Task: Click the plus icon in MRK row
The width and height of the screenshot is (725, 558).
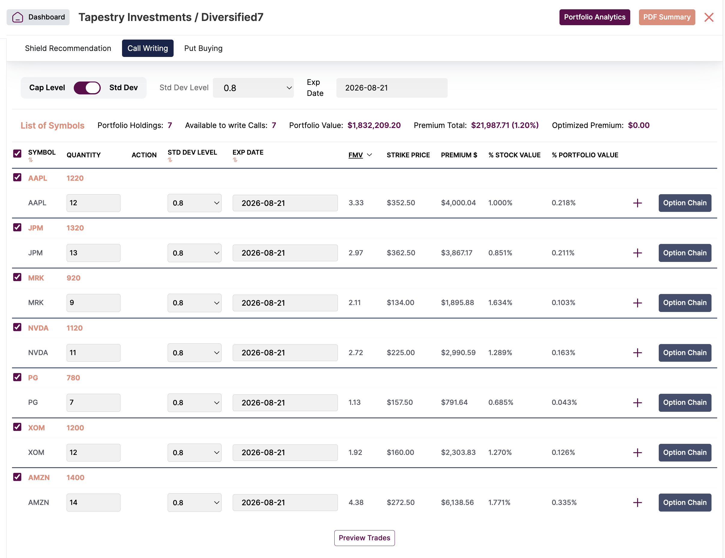Action: (x=637, y=303)
